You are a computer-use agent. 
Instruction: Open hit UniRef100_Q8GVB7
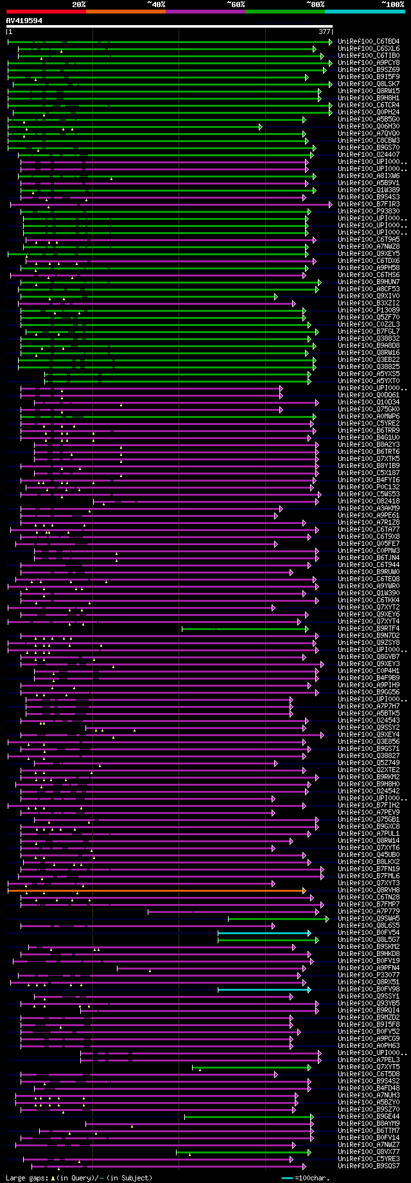(x=369, y=657)
